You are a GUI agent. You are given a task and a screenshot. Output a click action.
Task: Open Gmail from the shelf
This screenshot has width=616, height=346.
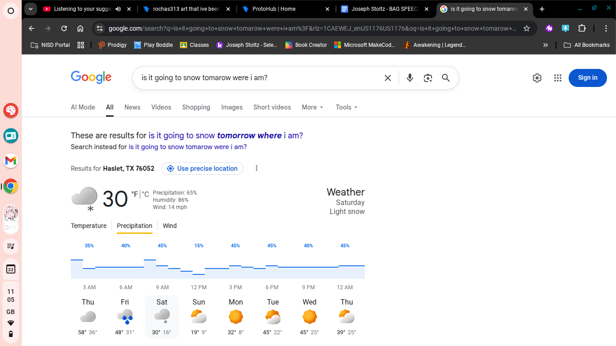tap(11, 160)
